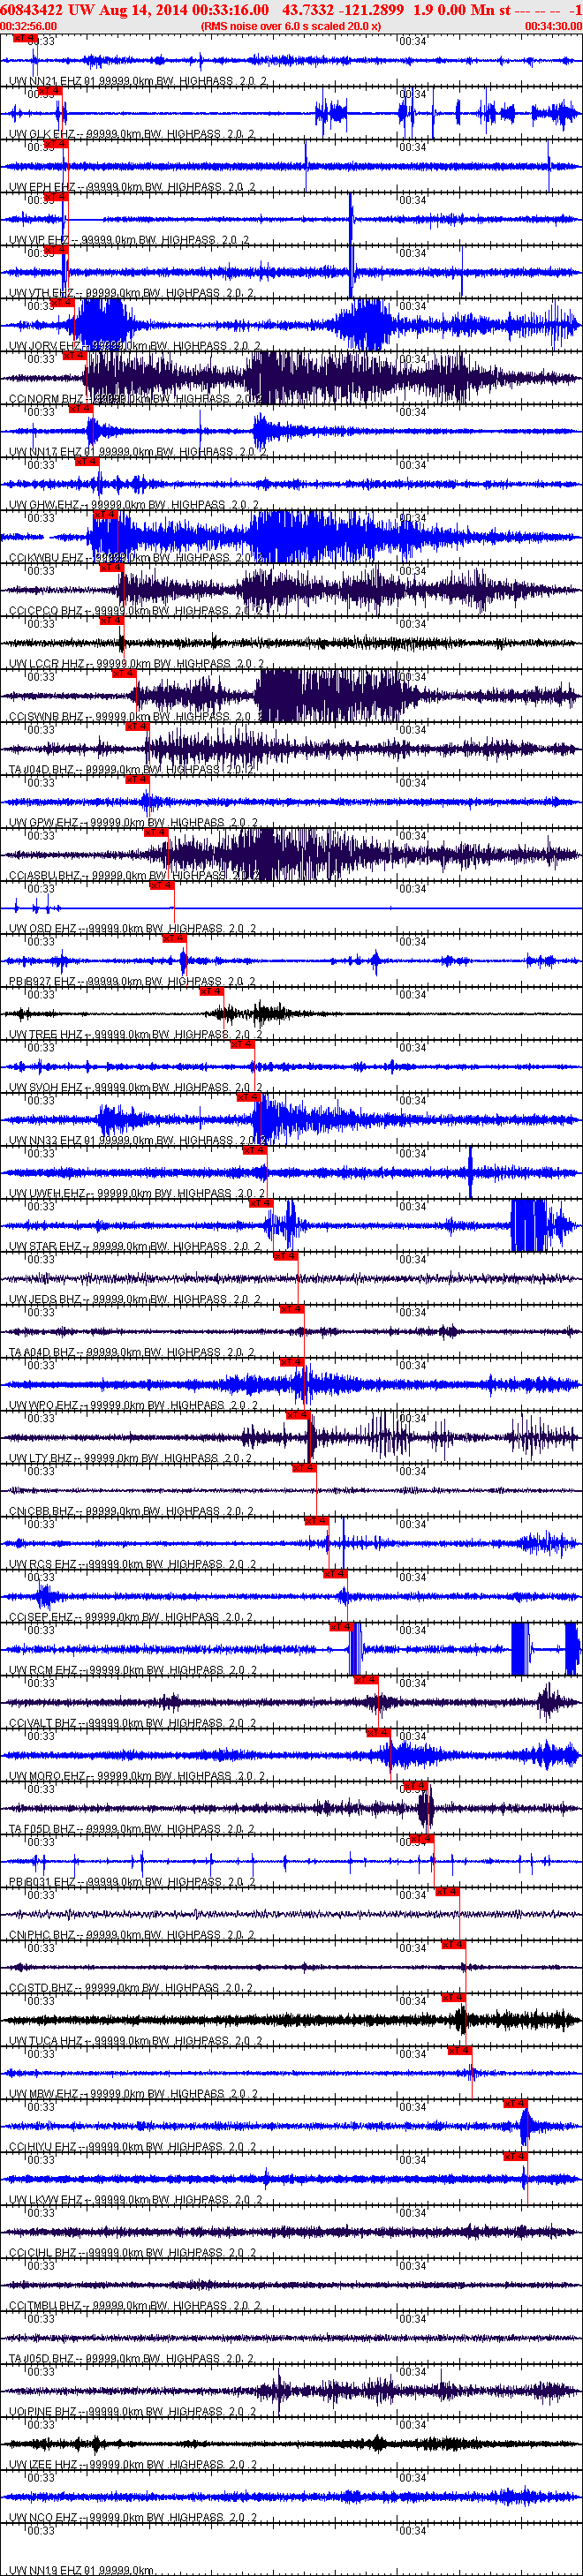Click the red pick marker above the KWBU trace
This screenshot has height=2576, width=583.
pyautogui.click(x=105, y=515)
